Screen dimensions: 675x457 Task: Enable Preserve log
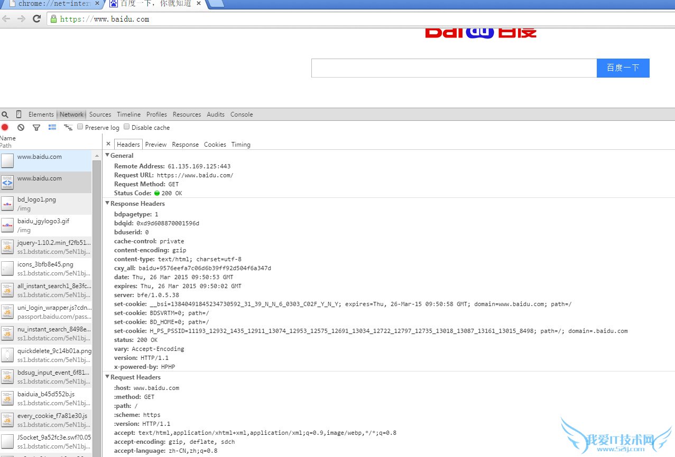[80, 127]
